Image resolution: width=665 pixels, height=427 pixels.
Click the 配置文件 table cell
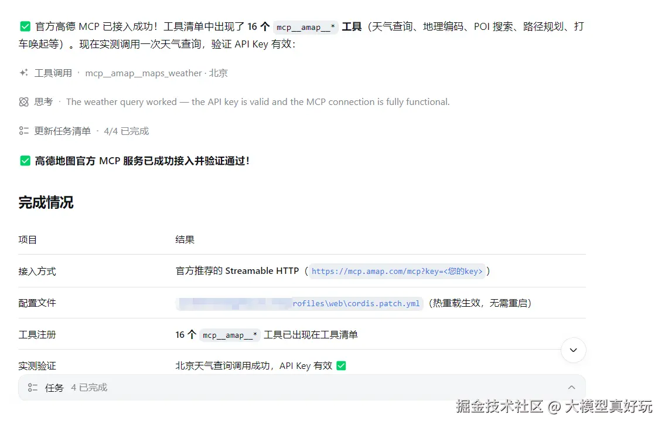(37, 303)
